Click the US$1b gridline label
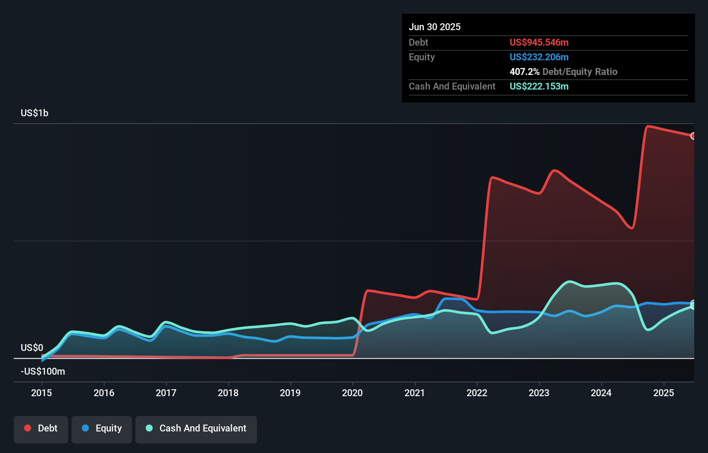Viewport: 708px width, 453px height. click(x=35, y=113)
